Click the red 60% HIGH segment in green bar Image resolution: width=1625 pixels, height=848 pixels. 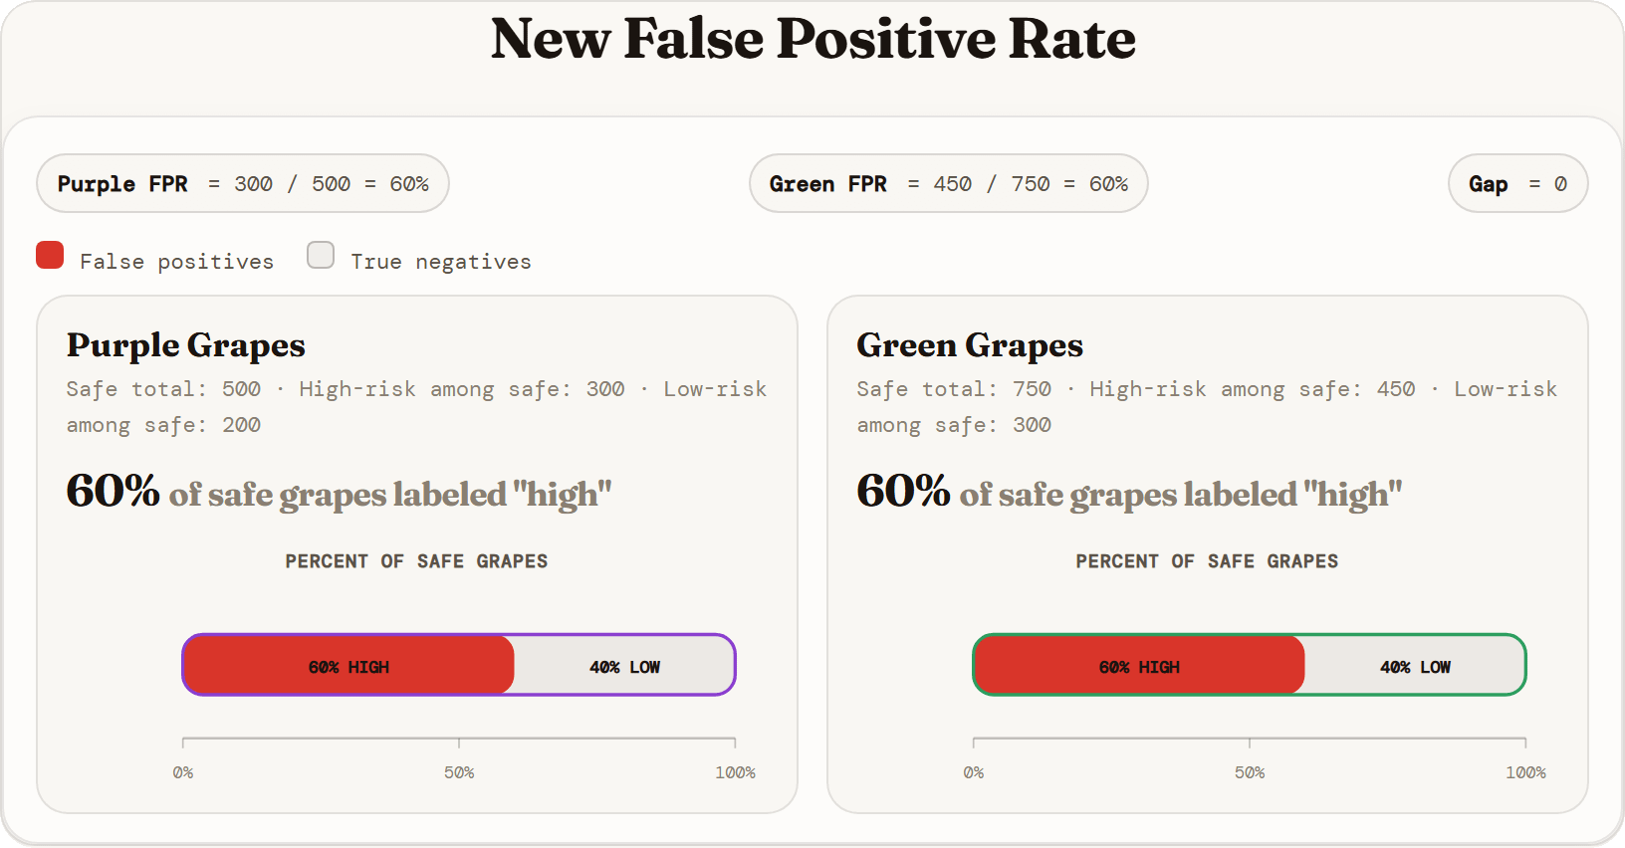1140,665
